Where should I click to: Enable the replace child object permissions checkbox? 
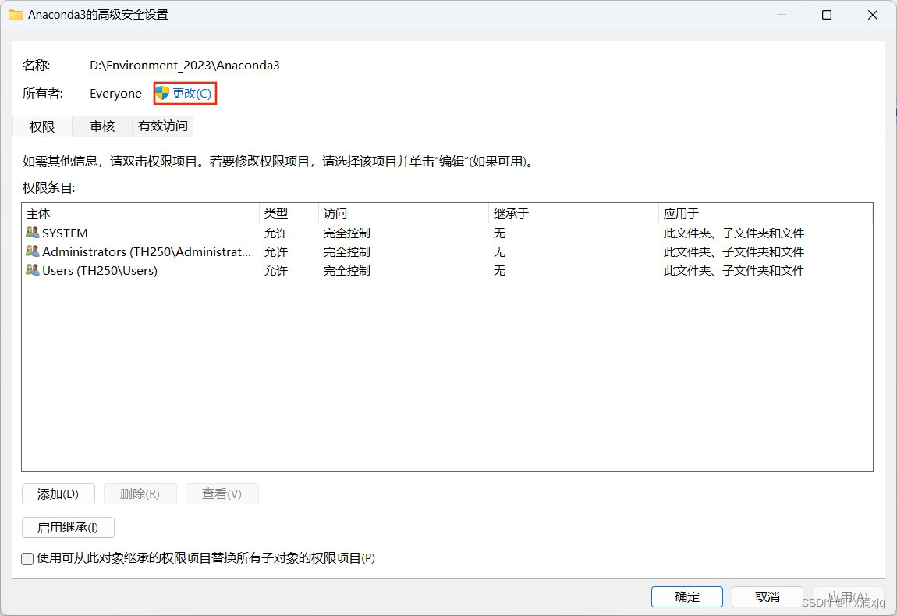[x=27, y=559]
